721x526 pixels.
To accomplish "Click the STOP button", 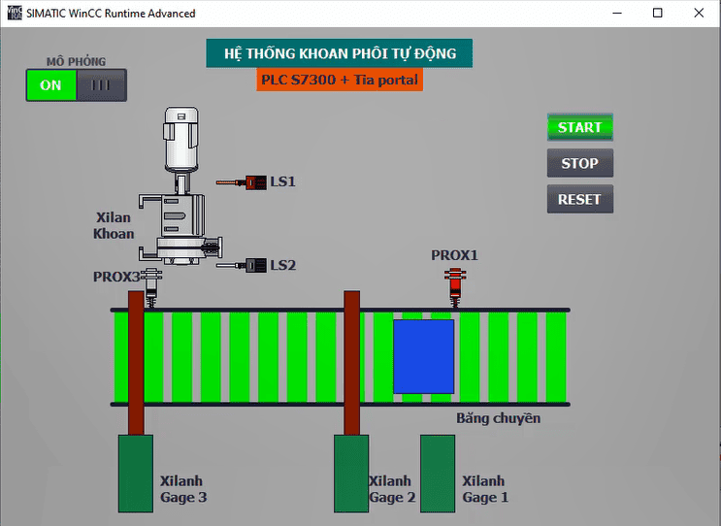I will [580, 163].
